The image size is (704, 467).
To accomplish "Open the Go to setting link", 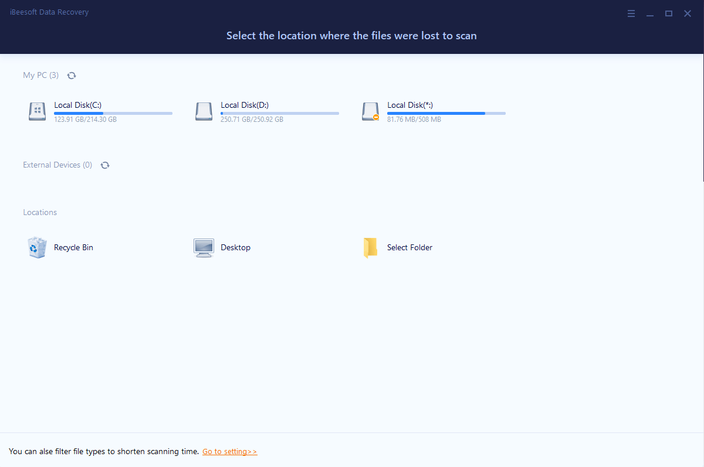I will pyautogui.click(x=229, y=452).
